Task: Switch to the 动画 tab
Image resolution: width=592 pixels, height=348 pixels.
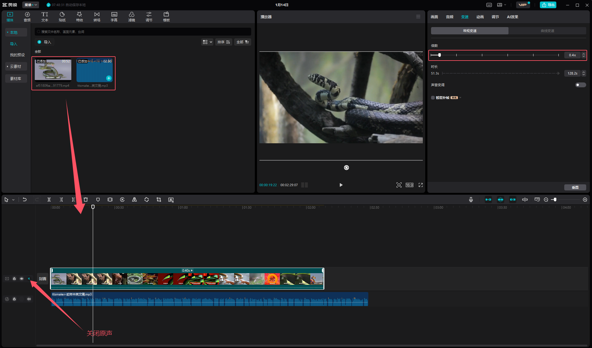Action: [480, 17]
